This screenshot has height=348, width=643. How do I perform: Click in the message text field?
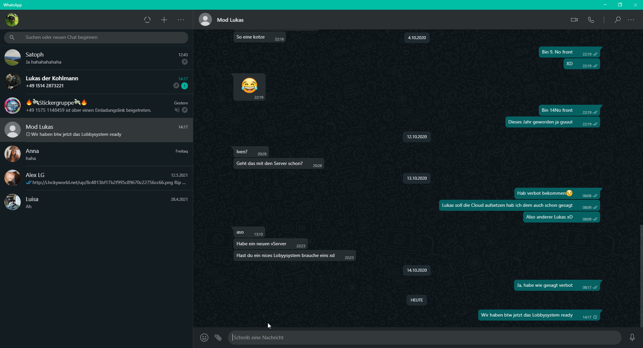tap(422, 338)
